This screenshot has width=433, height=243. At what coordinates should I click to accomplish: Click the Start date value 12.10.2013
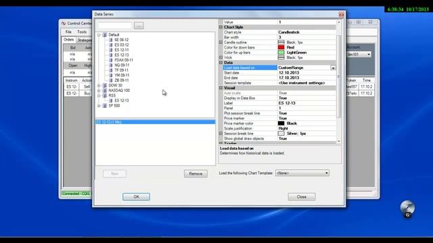pyautogui.click(x=289, y=73)
